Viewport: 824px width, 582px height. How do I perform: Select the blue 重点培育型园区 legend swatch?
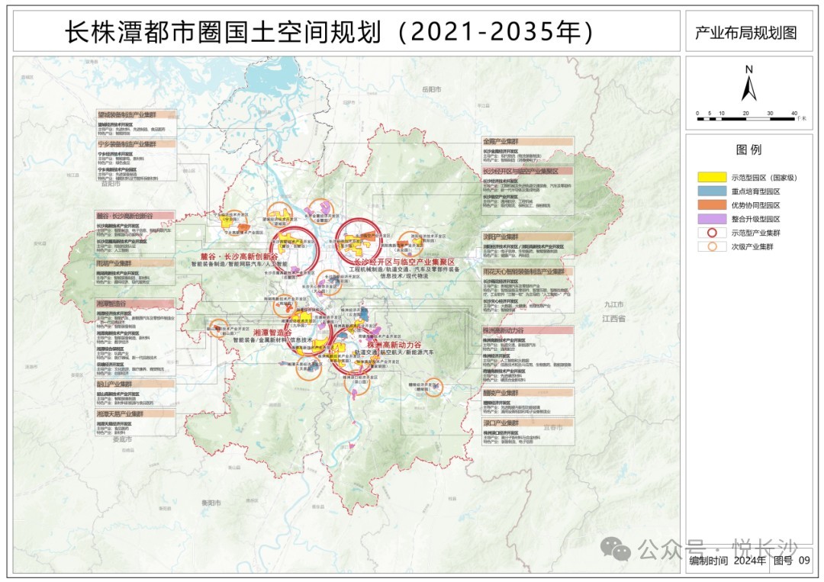[712, 191]
